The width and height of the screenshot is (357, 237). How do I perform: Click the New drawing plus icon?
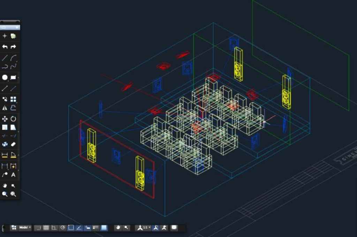tap(5, 36)
